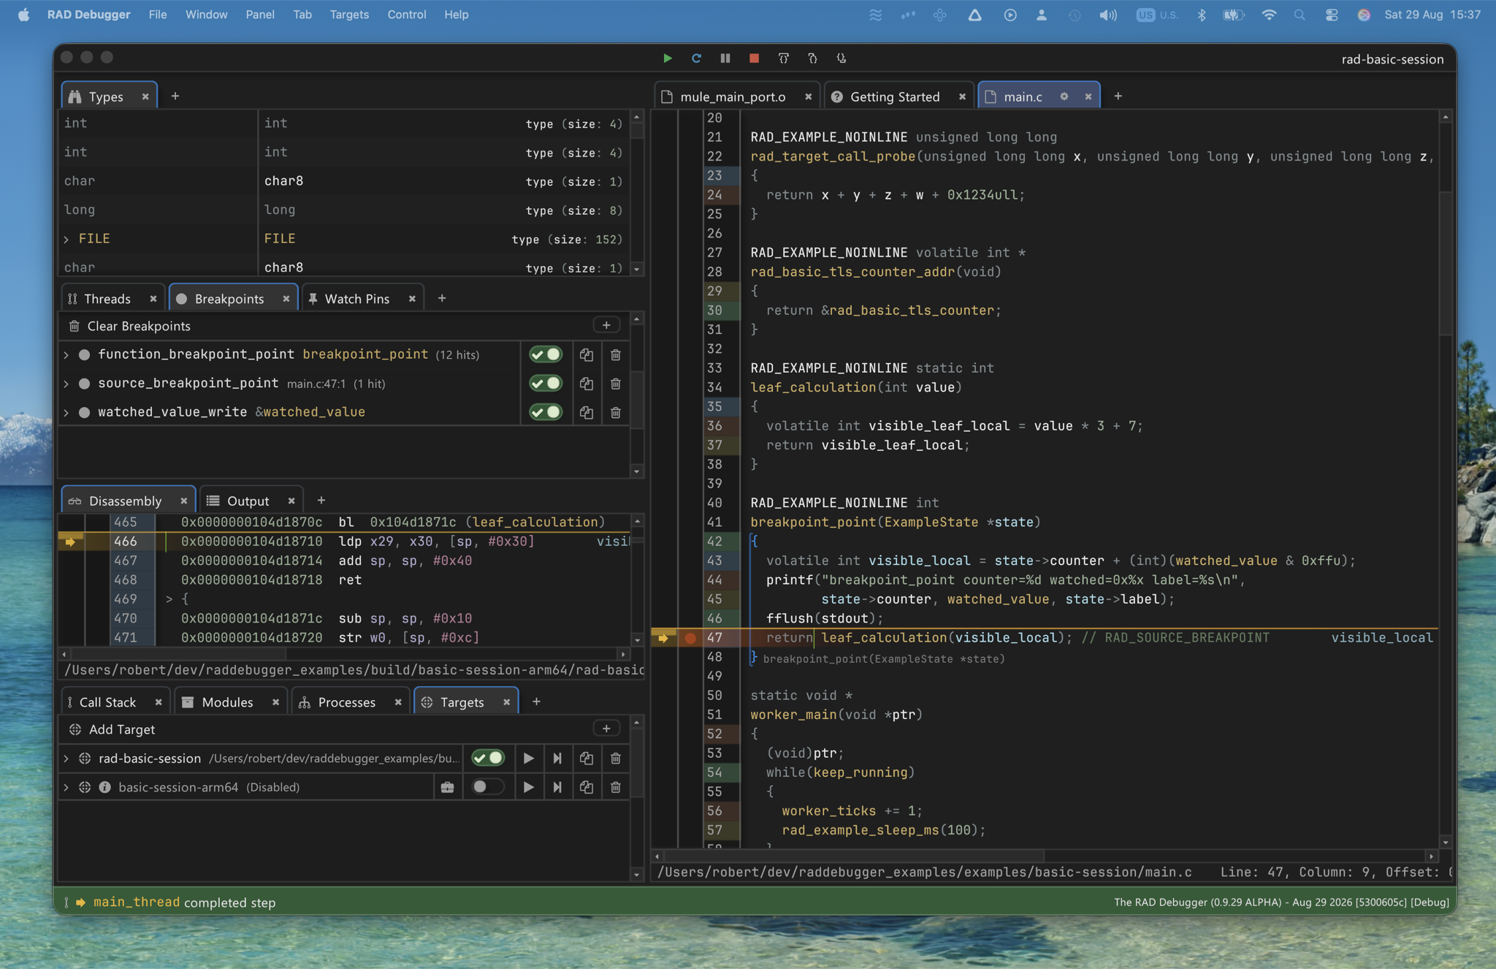Click the green Run play button in toolbar
The image size is (1496, 969).
tap(667, 58)
